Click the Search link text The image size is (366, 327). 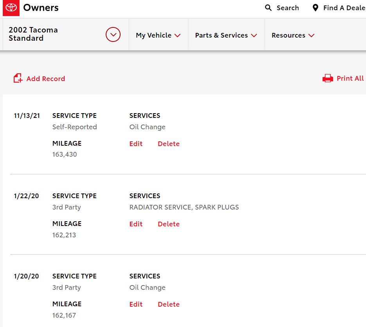coord(288,8)
